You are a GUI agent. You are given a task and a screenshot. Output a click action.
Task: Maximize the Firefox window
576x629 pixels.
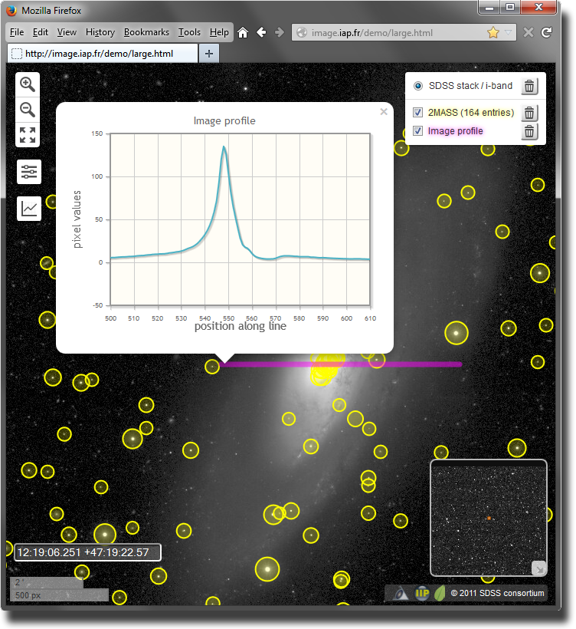coord(509,7)
